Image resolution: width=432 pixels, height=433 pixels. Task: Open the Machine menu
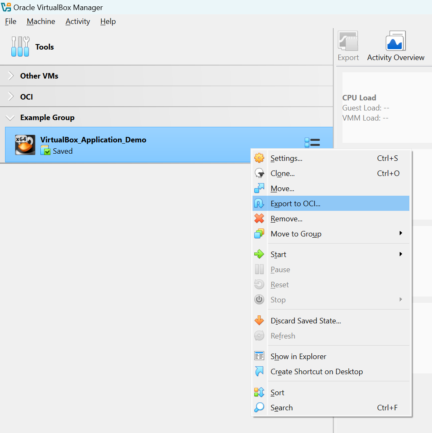click(x=41, y=21)
